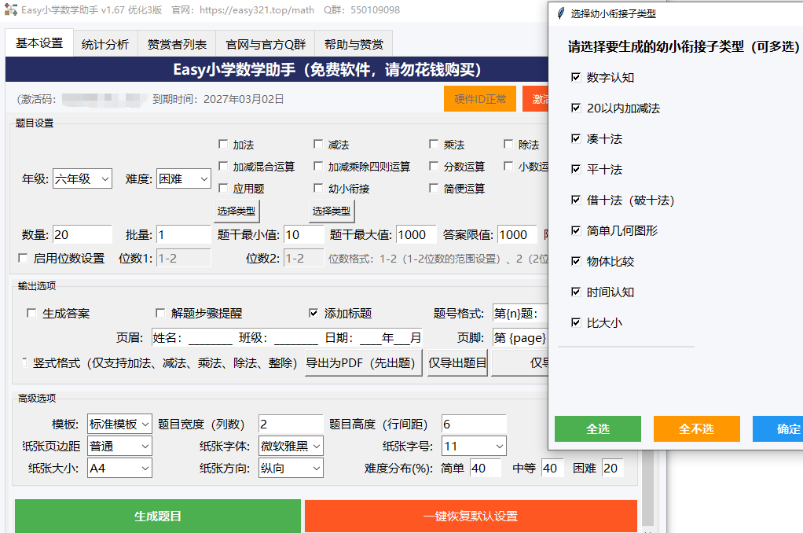The width and height of the screenshot is (803, 533).
Task: Toggle the 幼小衔接 checkbox
Action: 318,188
